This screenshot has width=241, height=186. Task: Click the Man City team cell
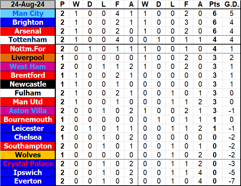pyautogui.click(x=28, y=13)
